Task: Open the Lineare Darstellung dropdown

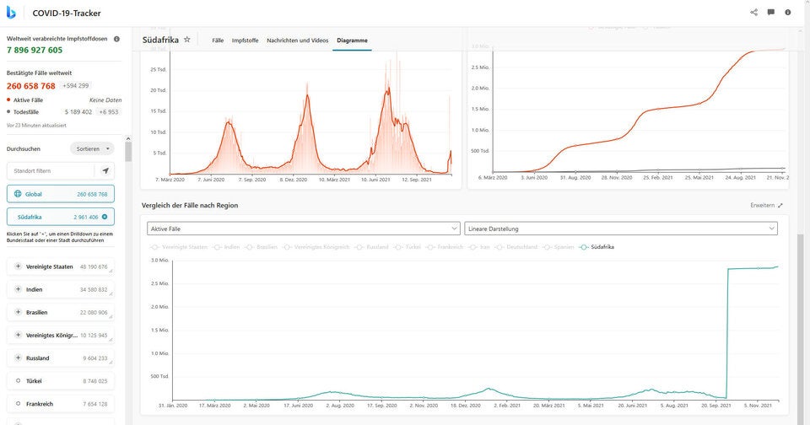Action: (x=620, y=229)
